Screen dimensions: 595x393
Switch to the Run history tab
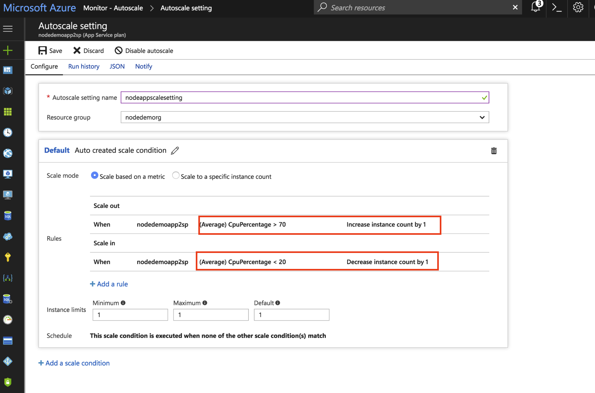pos(84,66)
